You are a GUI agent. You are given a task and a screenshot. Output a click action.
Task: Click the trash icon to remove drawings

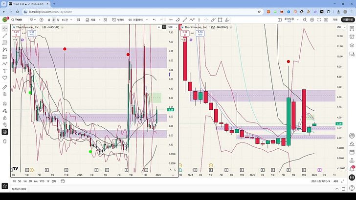(5, 141)
